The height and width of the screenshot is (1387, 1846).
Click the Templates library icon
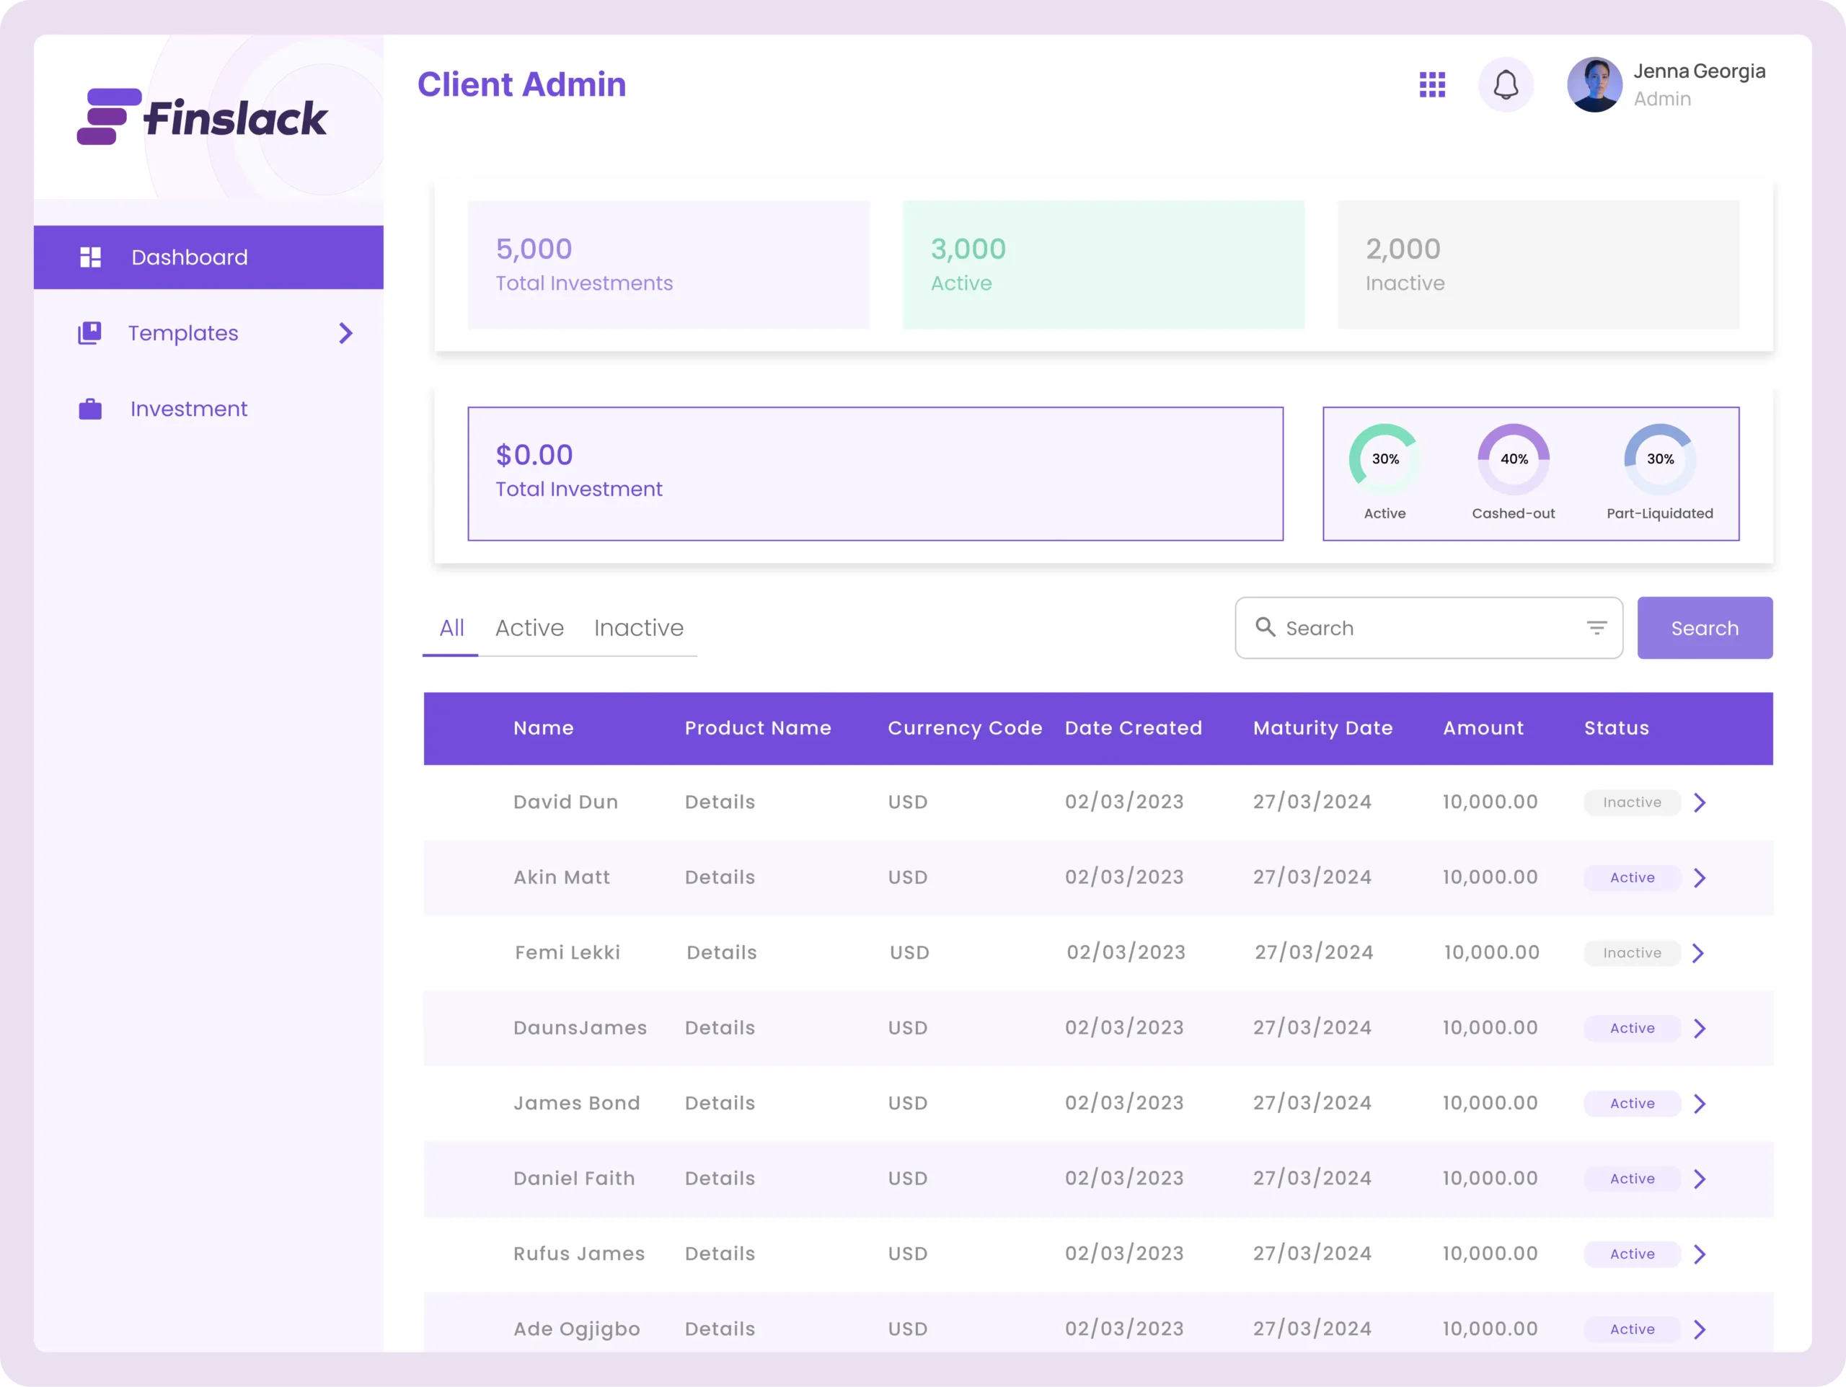[x=89, y=333]
